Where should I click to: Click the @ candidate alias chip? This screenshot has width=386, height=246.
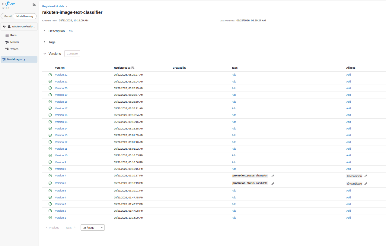[354, 184]
